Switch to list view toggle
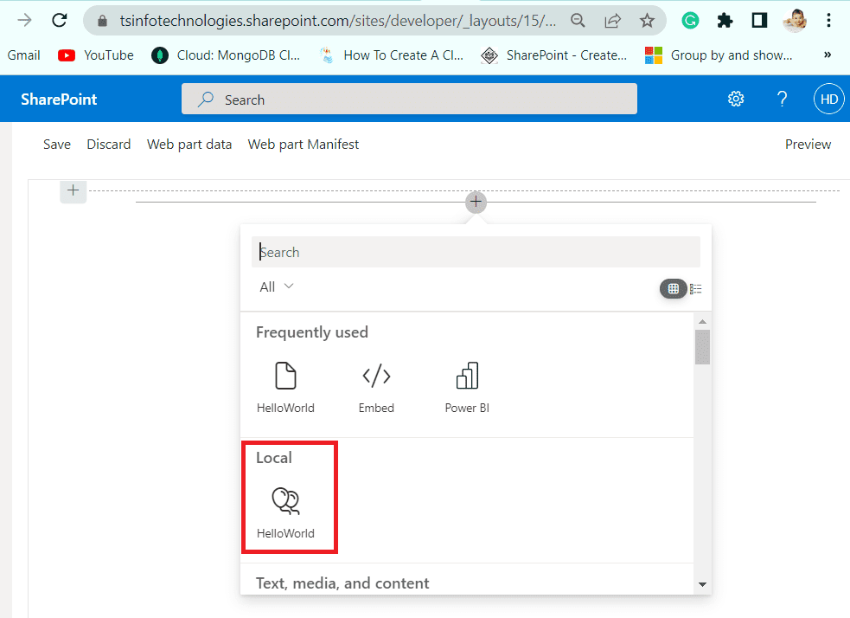The height and width of the screenshot is (618, 850). click(x=695, y=288)
